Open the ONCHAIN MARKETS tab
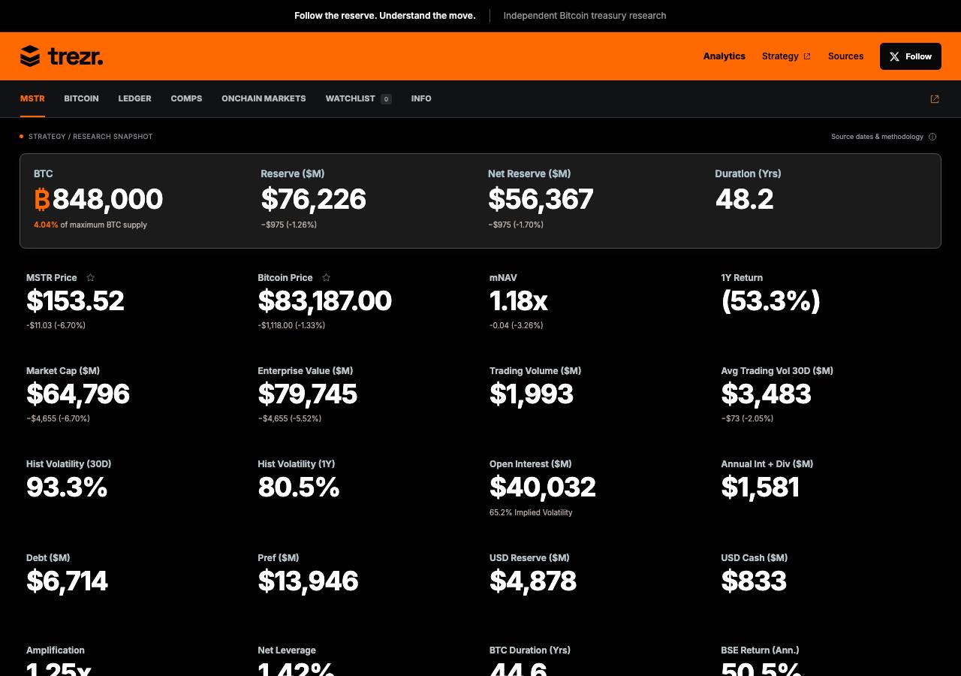This screenshot has width=961, height=676. point(264,98)
